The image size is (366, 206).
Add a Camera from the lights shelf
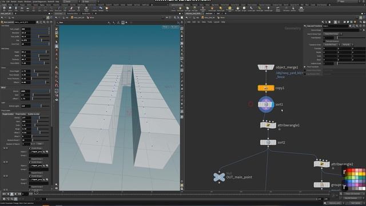coord(173,9)
